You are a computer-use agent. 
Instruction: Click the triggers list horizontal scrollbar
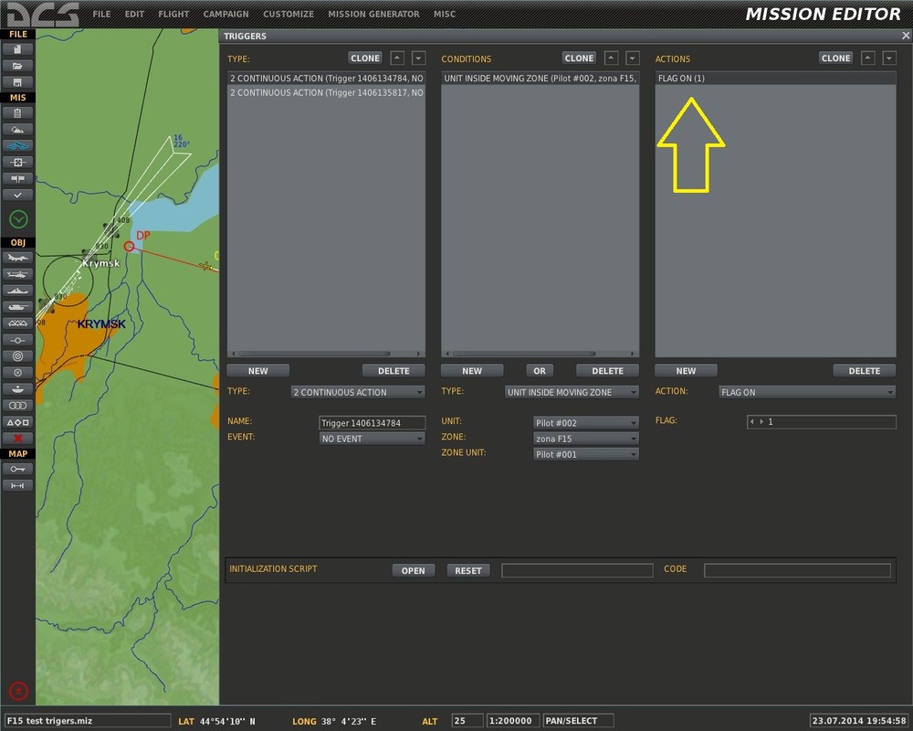315,354
